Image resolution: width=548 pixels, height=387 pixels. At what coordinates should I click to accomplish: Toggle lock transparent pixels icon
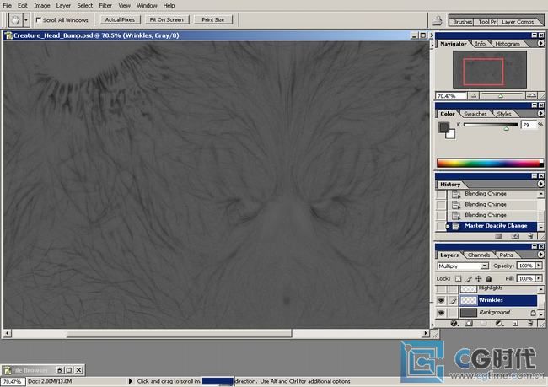458,278
